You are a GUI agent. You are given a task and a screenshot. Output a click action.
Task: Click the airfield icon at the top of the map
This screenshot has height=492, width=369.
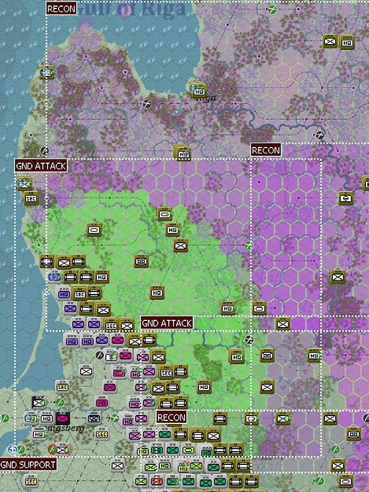273,9
